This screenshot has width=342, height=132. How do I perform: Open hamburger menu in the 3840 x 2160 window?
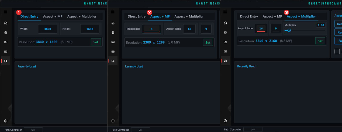[x=225, y=12]
